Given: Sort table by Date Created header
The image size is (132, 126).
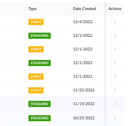Looking at the screenshot, I should 84,9.
